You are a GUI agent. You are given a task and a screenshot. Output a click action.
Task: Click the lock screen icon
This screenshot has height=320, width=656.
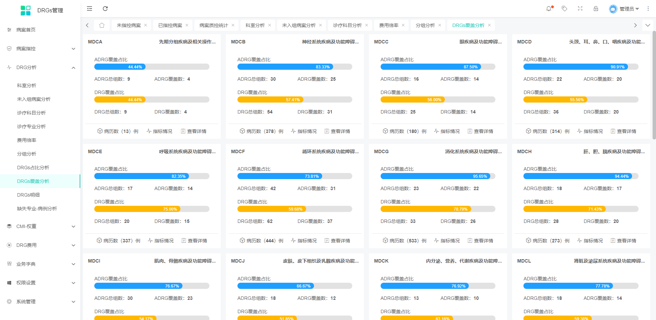click(x=596, y=9)
